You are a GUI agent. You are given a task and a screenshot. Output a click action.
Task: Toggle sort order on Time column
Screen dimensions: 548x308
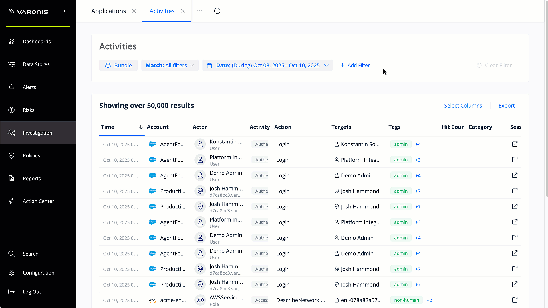coord(140,127)
